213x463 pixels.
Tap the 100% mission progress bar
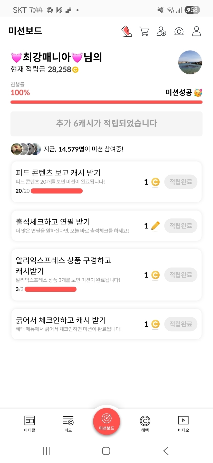click(106, 102)
